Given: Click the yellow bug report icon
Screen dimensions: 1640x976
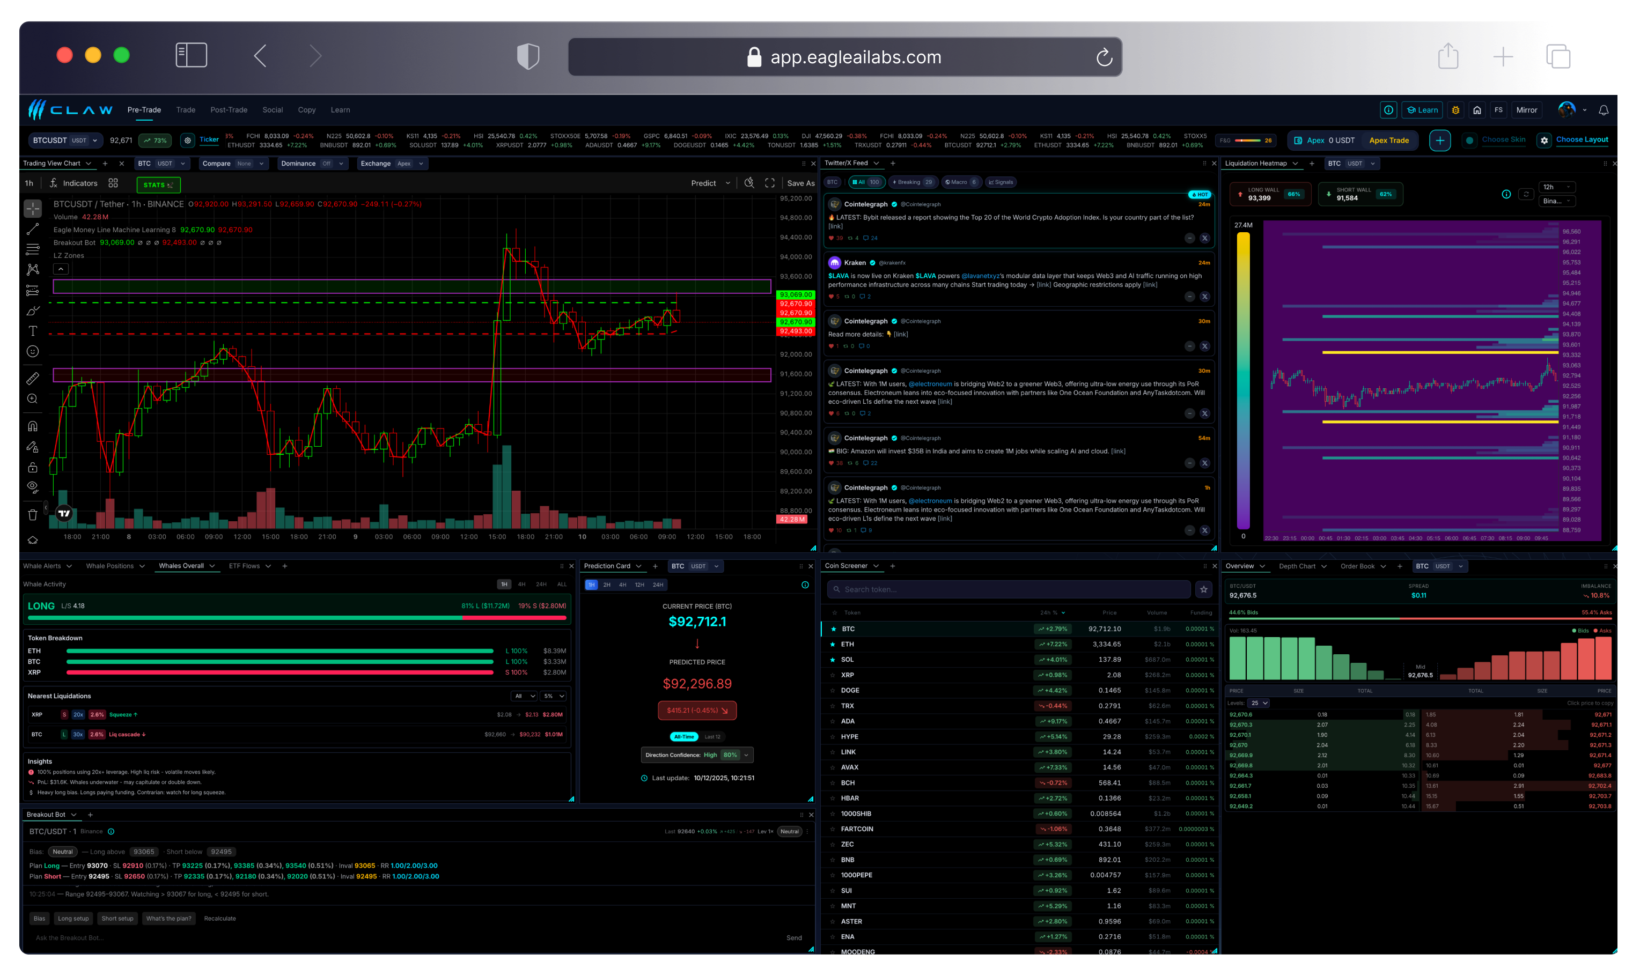Looking at the screenshot, I should pos(1455,110).
